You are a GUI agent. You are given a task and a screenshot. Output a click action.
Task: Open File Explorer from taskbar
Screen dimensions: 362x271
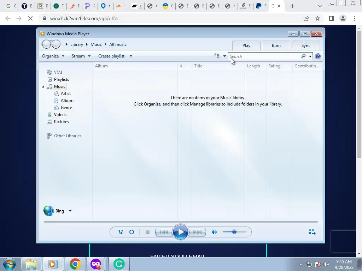pyautogui.click(x=31, y=264)
